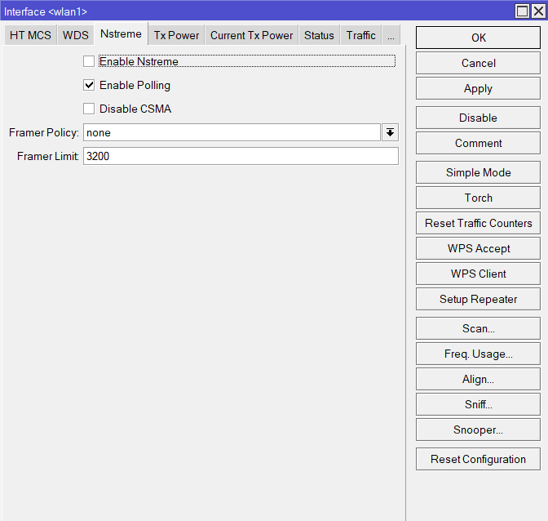Open Freq. Usage... window

point(478,354)
